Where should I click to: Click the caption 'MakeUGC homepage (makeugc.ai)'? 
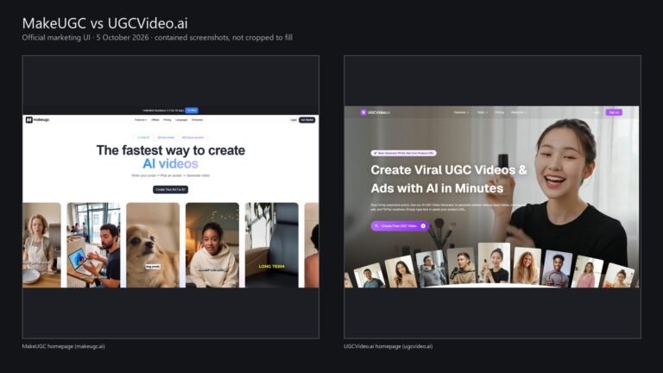click(63, 346)
